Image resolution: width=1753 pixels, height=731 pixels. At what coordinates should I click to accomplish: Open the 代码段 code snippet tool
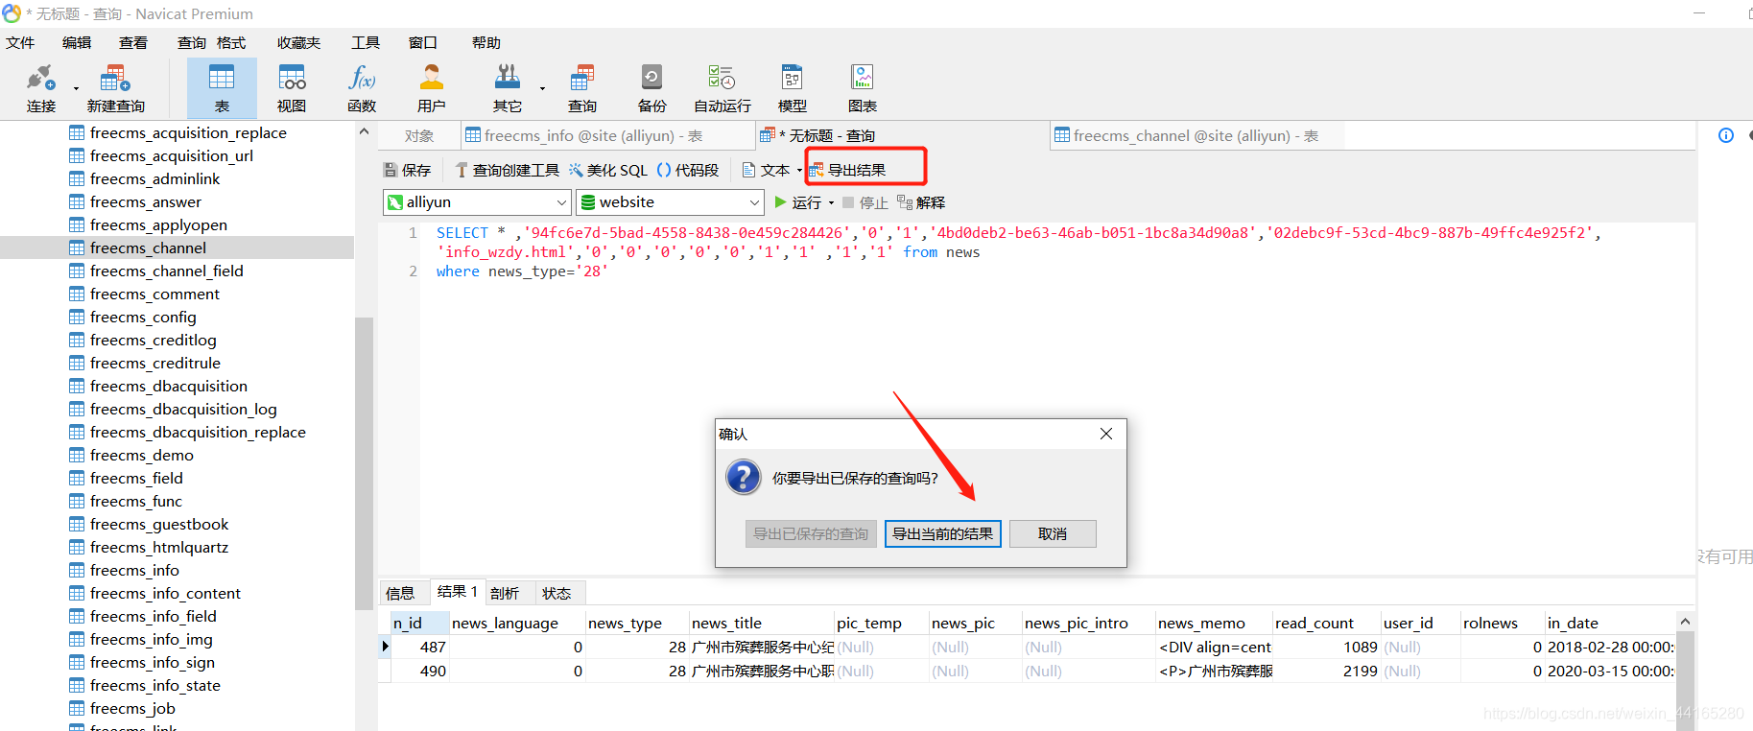coord(688,170)
